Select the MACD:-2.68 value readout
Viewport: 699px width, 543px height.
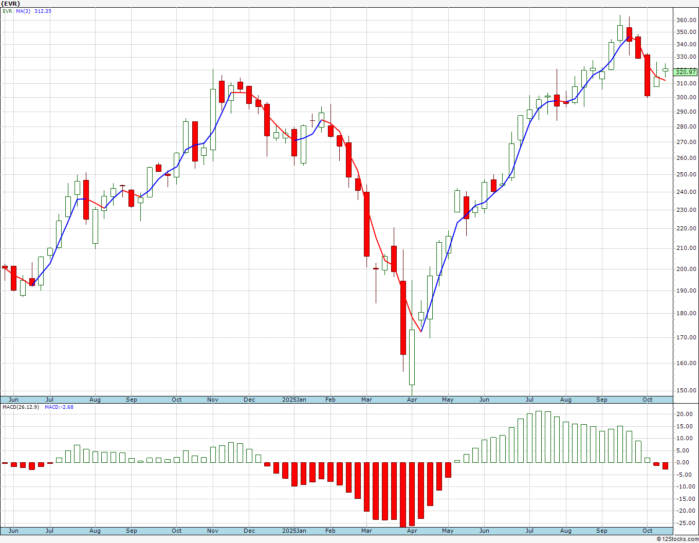click(x=59, y=407)
